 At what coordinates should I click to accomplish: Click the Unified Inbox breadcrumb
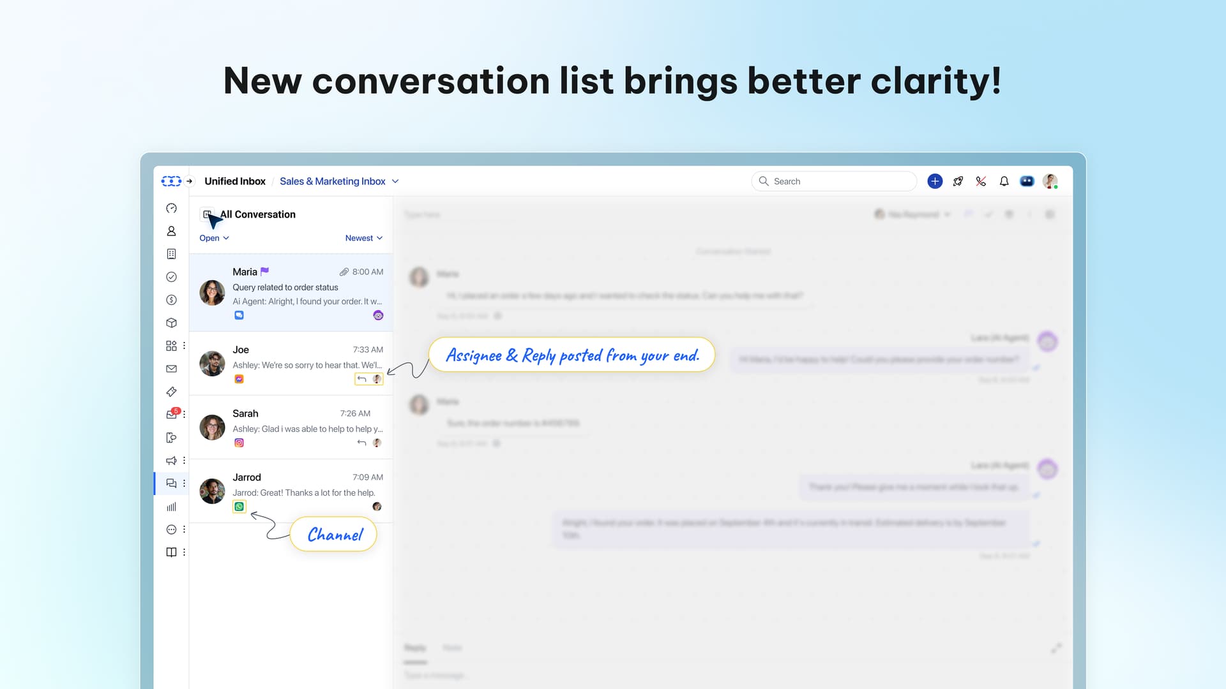(235, 181)
